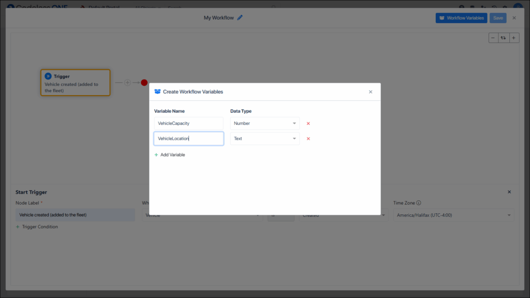The image size is (530, 298).
Task: Open the Number data type dropdown
Action: click(264, 123)
